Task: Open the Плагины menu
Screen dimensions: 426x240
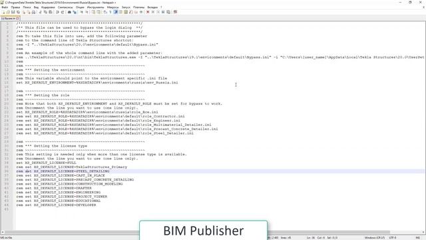Action: pos(138,7)
